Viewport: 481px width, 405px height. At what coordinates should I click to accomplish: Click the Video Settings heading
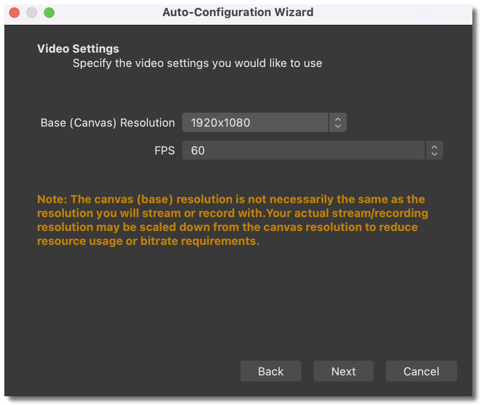[x=78, y=49]
